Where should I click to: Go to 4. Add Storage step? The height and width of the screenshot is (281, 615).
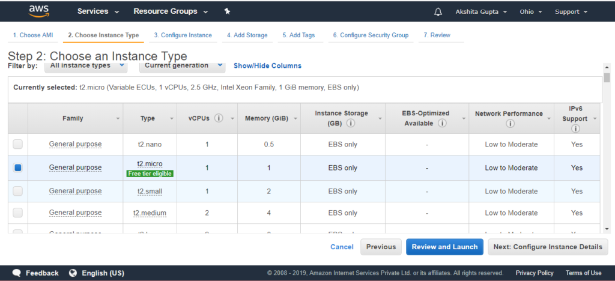click(247, 35)
